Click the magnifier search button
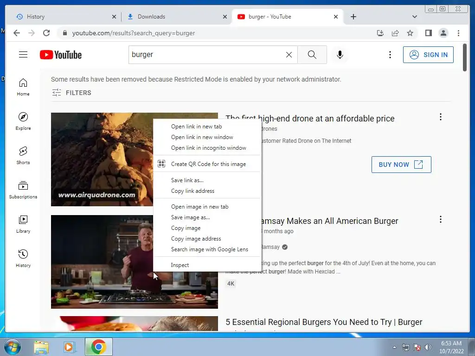Image resolution: width=475 pixels, height=356 pixels. point(312,55)
